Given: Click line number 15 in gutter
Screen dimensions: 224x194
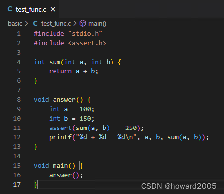Looking at the screenshot, I should click(x=17, y=166).
